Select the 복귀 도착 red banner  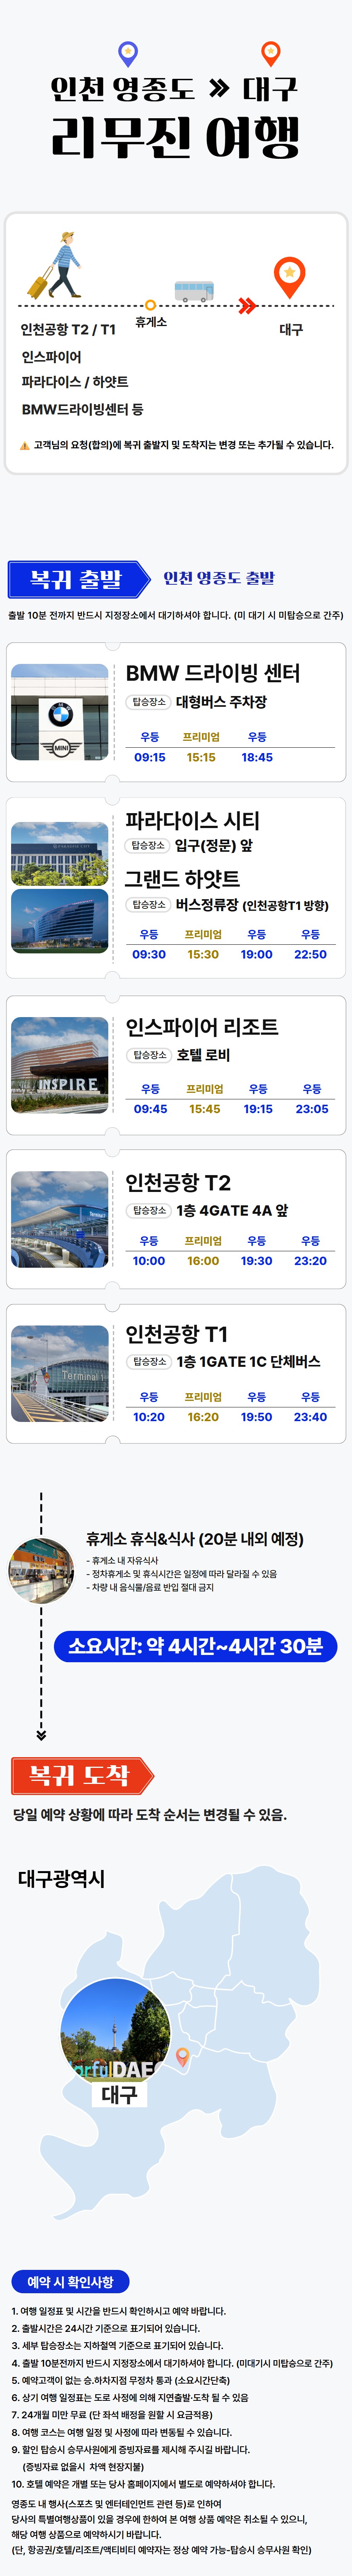[x=82, y=1775]
